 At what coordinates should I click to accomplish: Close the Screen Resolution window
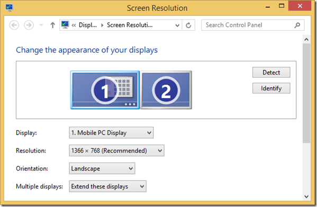[x=300, y=6]
